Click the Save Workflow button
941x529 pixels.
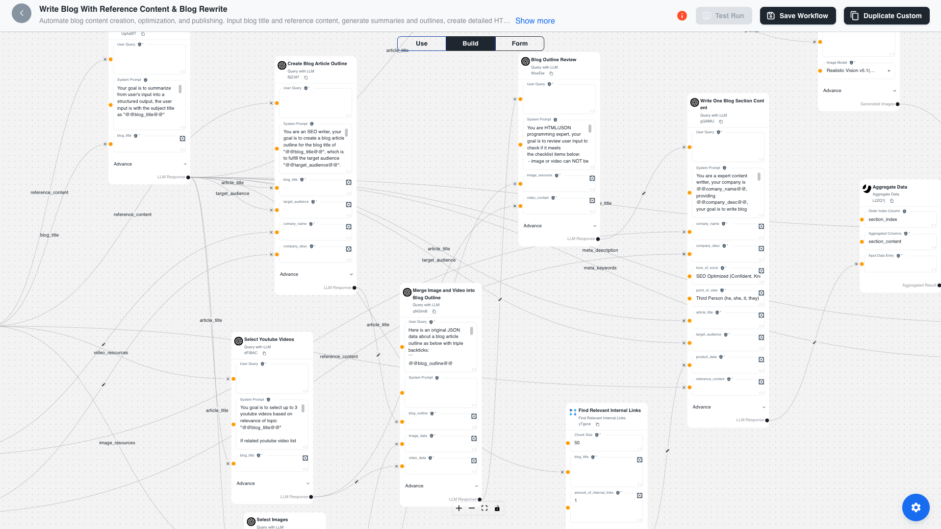[797, 15]
